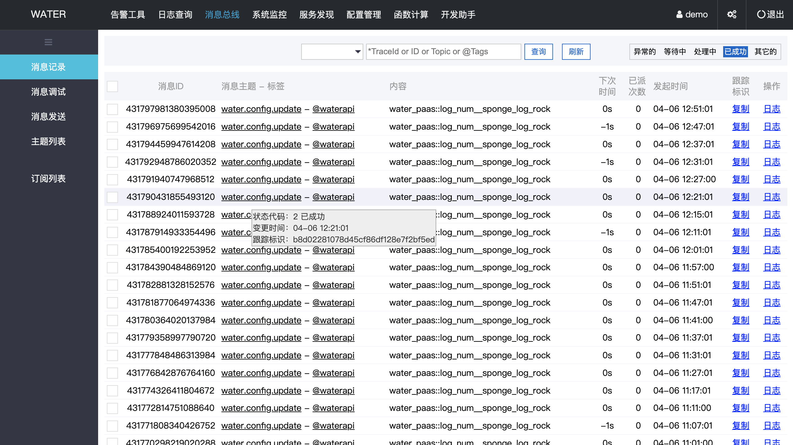This screenshot has height=445, width=793.
Task: Open 日志 for 11:57:00 row
Action: [x=772, y=267]
